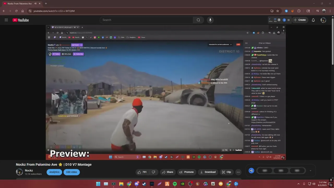Promote this video
Screen dimensions: 334x188
coord(187,172)
